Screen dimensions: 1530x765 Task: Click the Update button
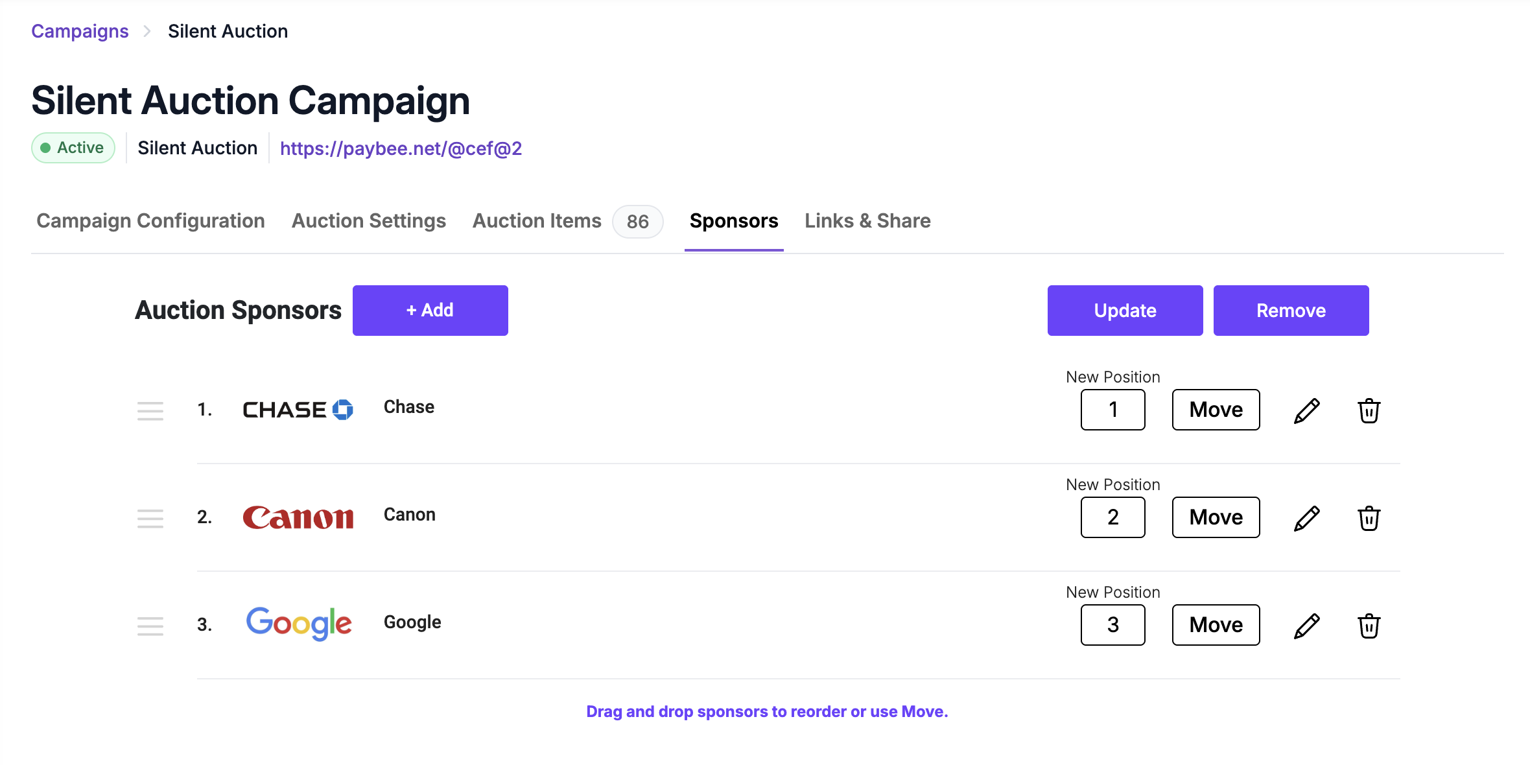[1125, 311]
